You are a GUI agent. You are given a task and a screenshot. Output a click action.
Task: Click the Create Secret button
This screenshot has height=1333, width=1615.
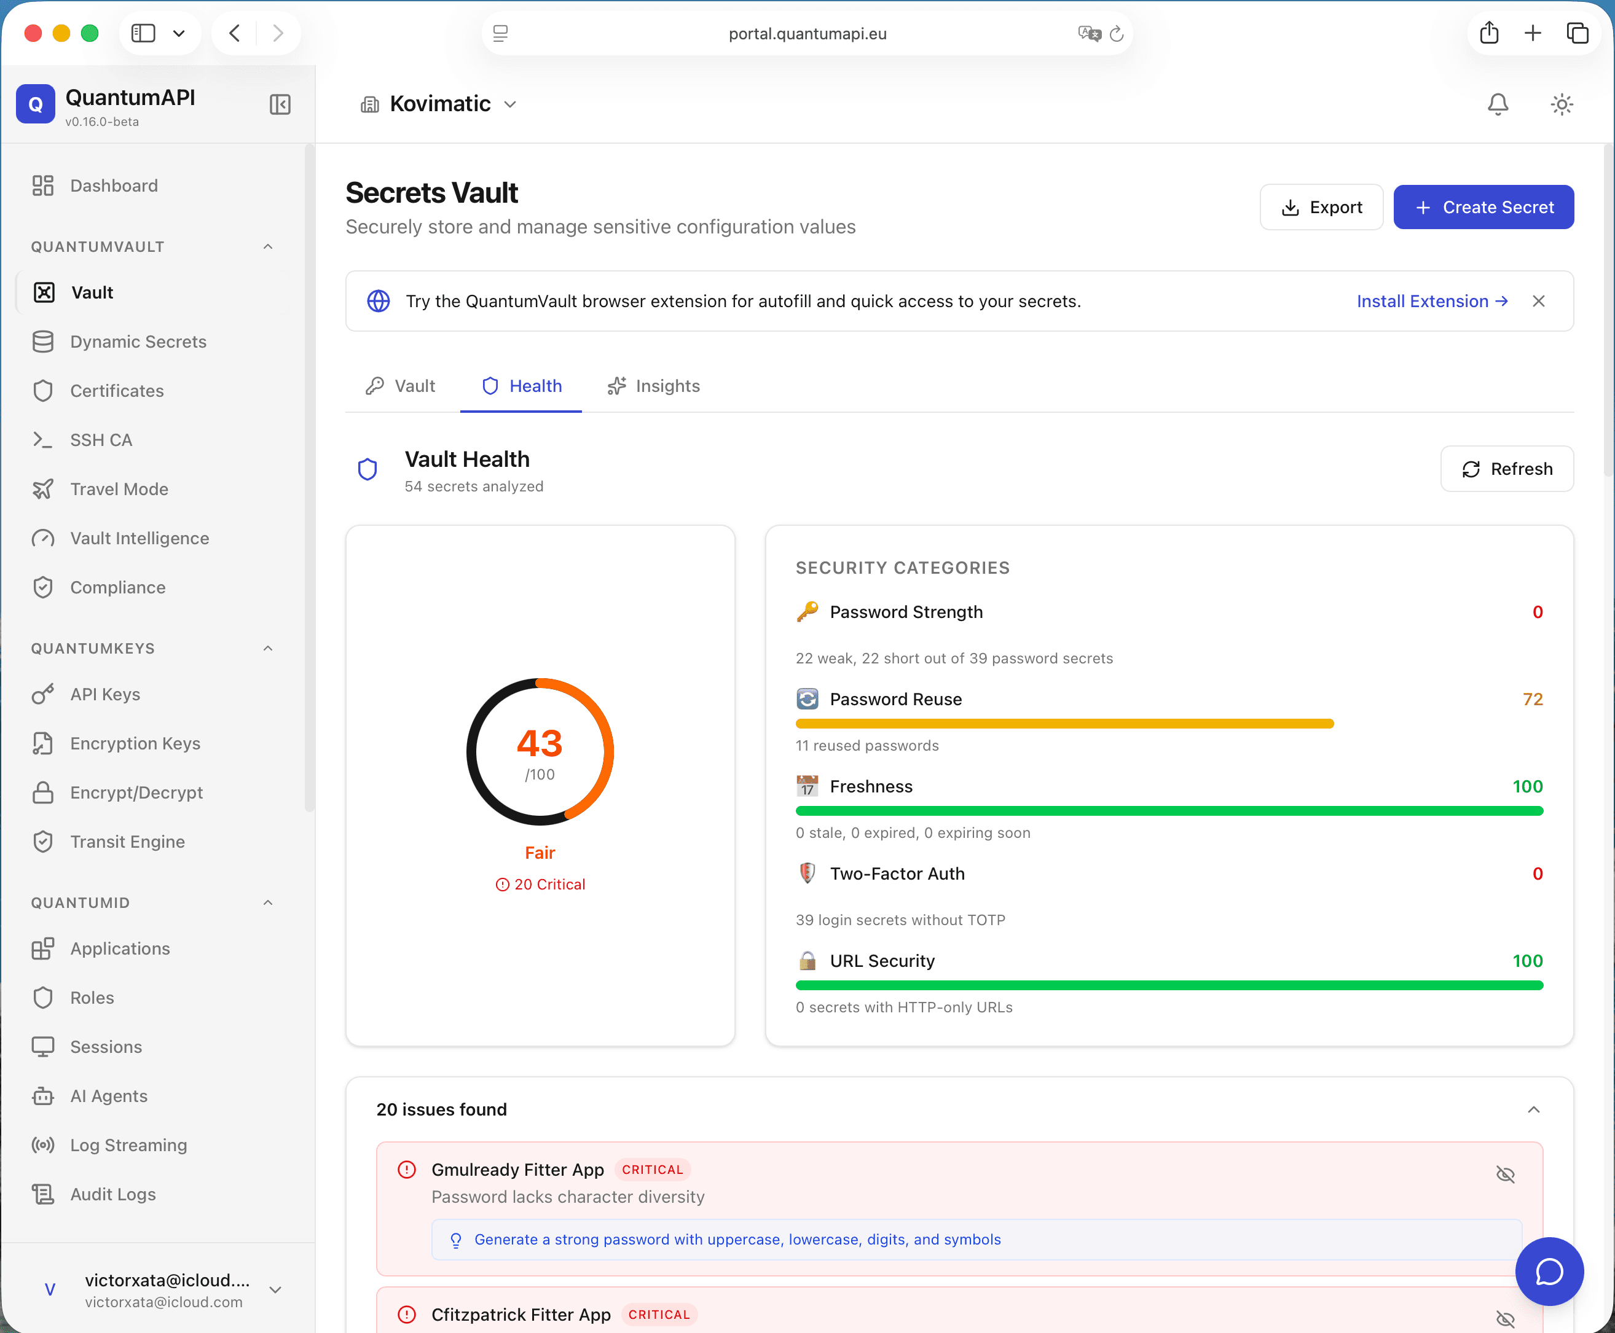tap(1483, 206)
